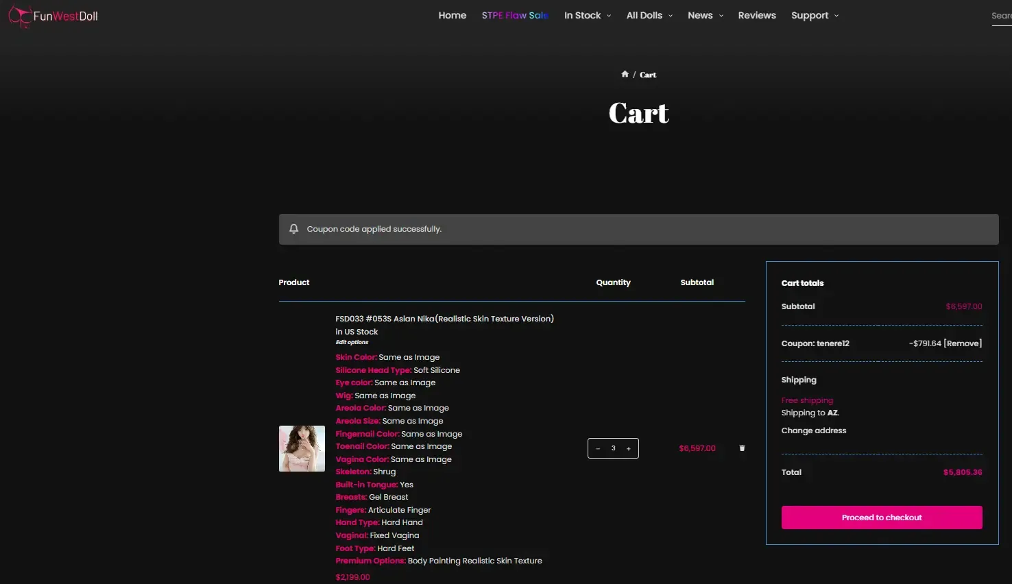Click the 'Cart totals' heading

point(802,283)
